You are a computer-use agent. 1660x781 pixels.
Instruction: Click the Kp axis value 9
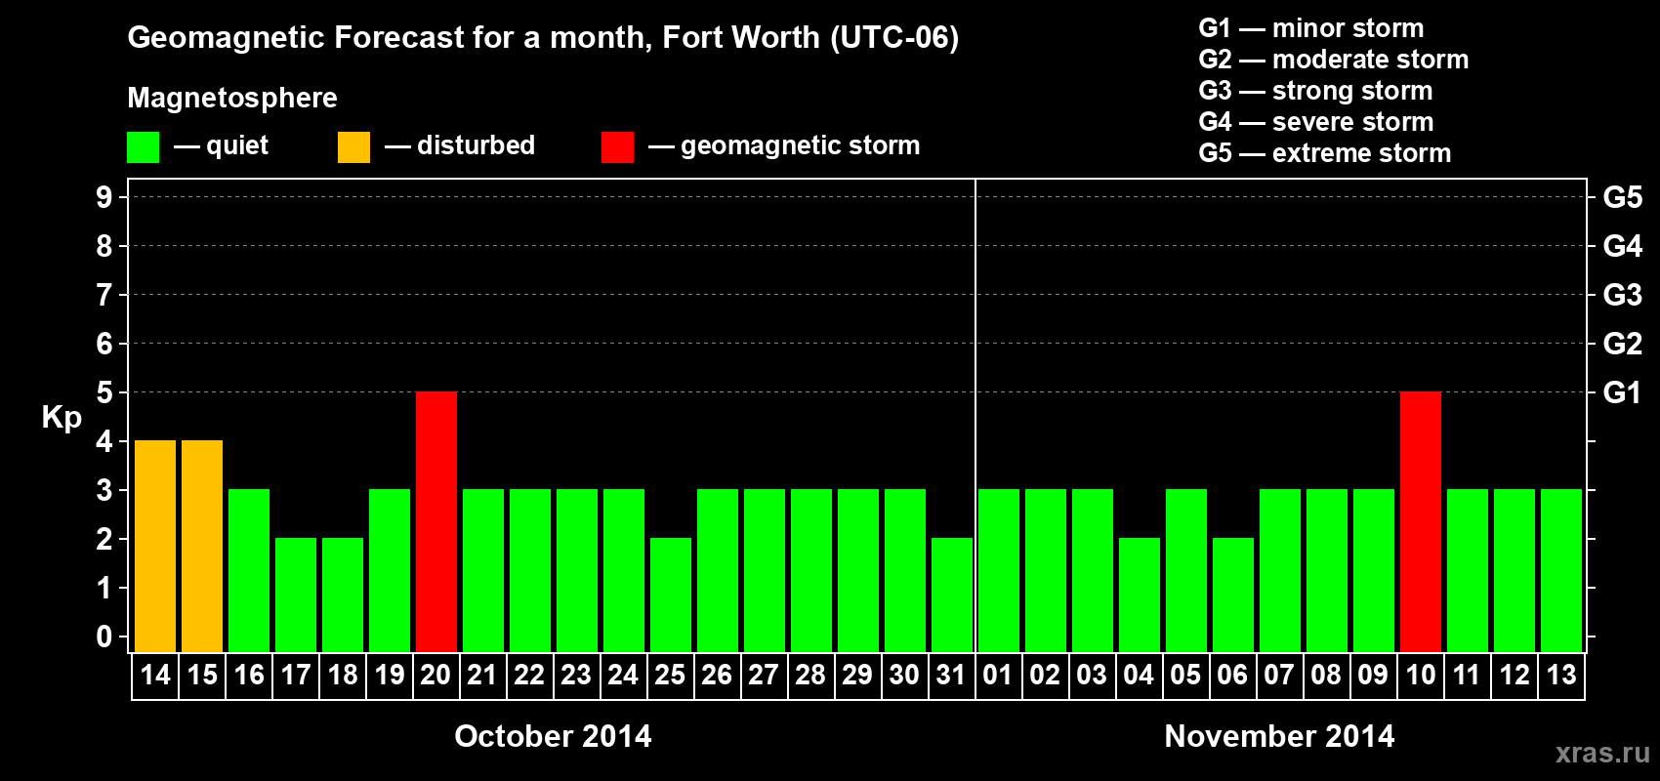(x=104, y=197)
